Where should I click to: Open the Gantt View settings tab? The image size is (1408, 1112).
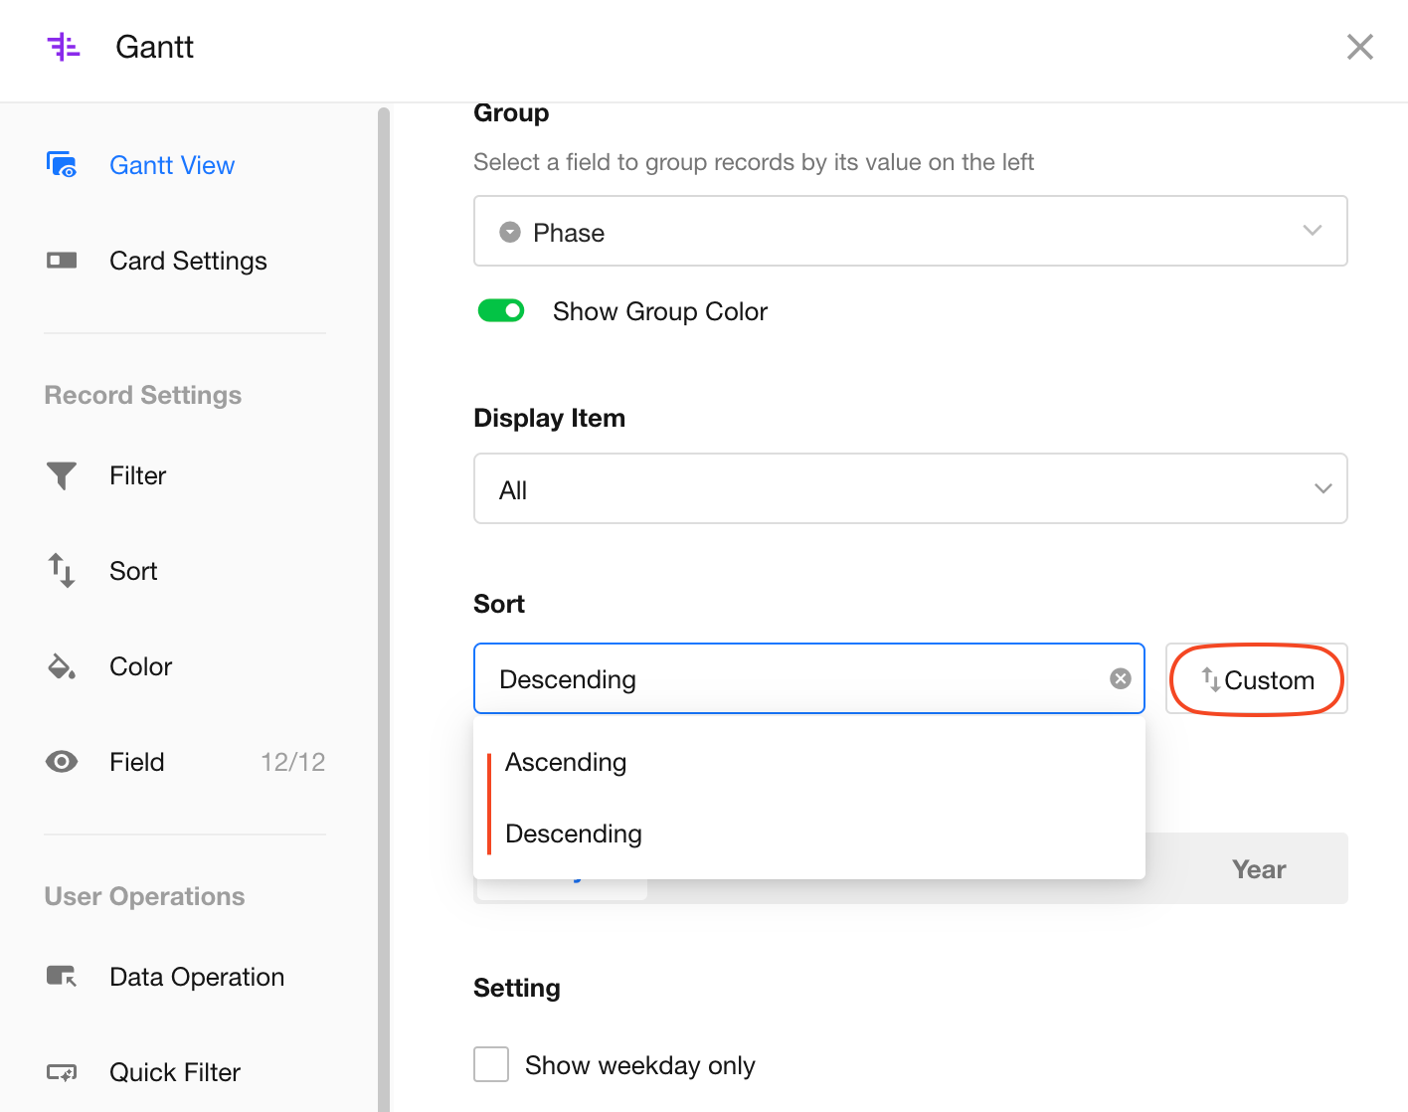point(172,165)
